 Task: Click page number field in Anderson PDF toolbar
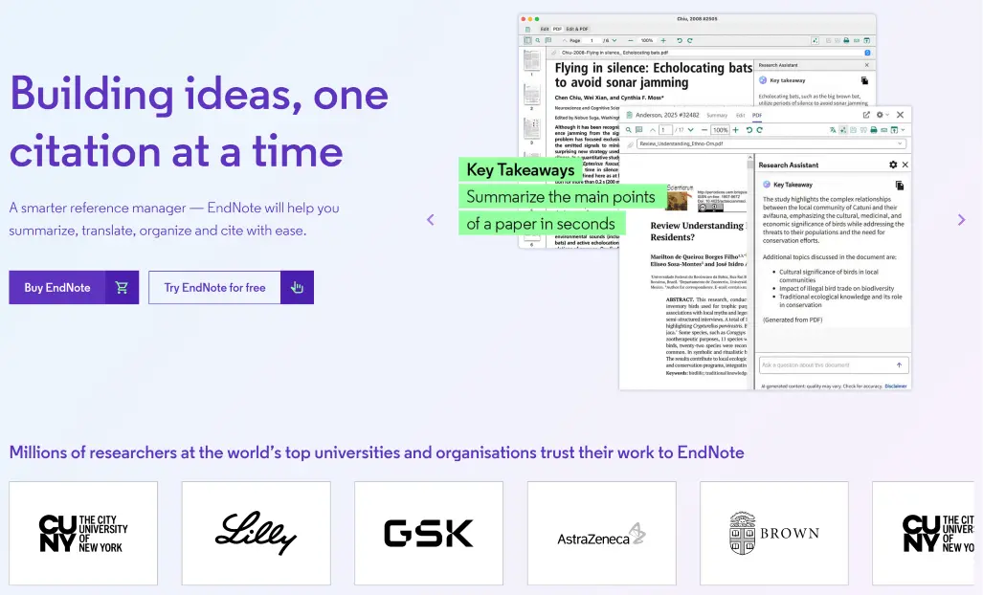[665, 130]
